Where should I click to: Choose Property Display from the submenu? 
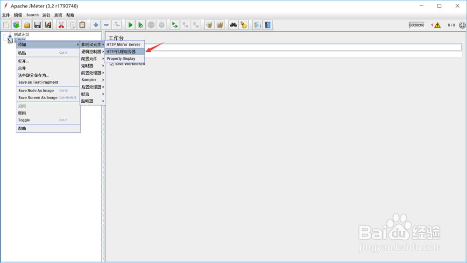coord(125,59)
